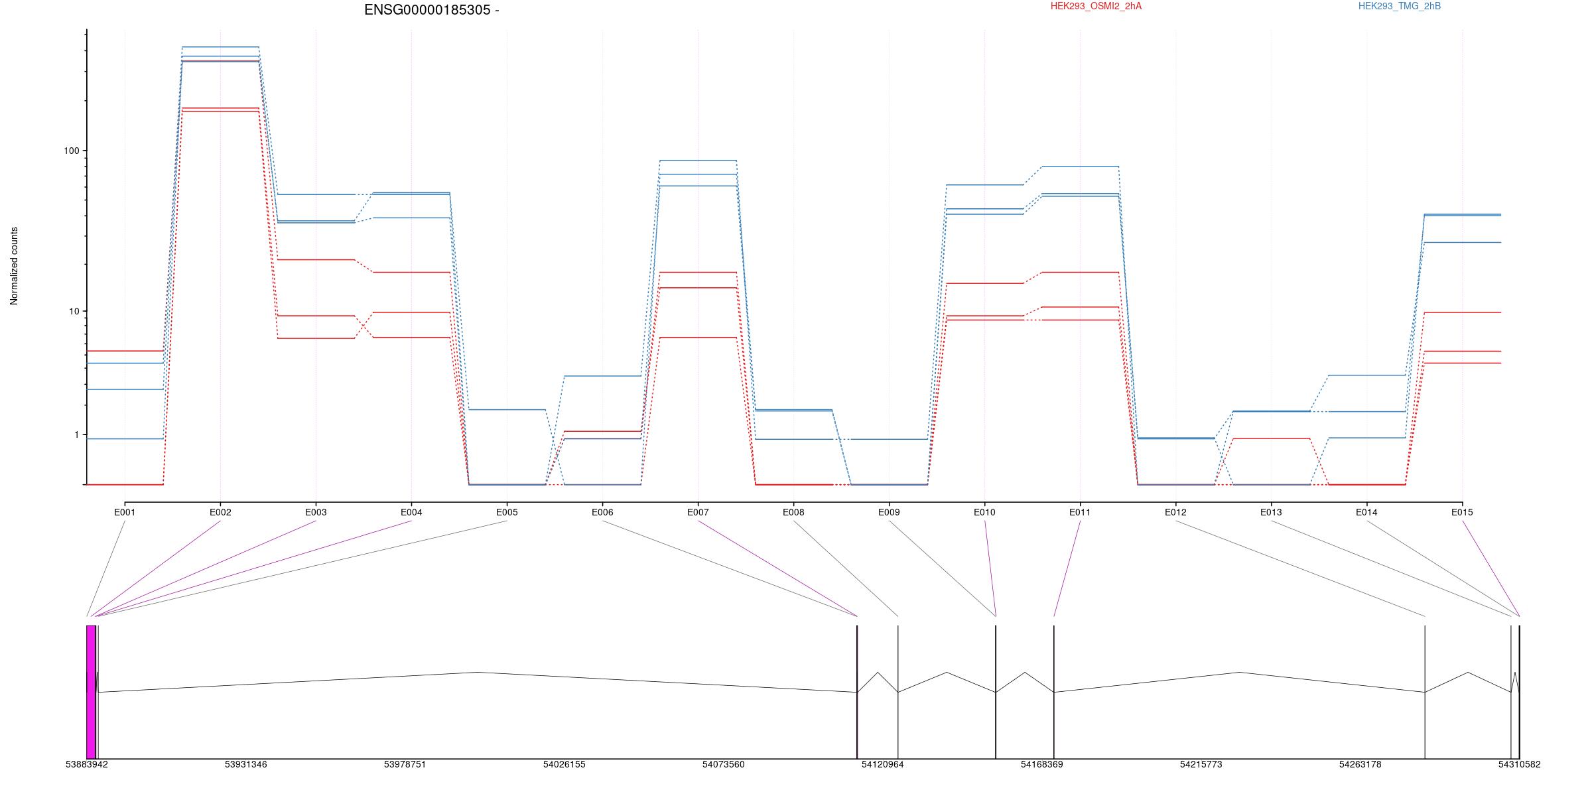This screenshot has width=1592, height=796.
Task: Click y-axis tick label 100
Action: point(71,151)
